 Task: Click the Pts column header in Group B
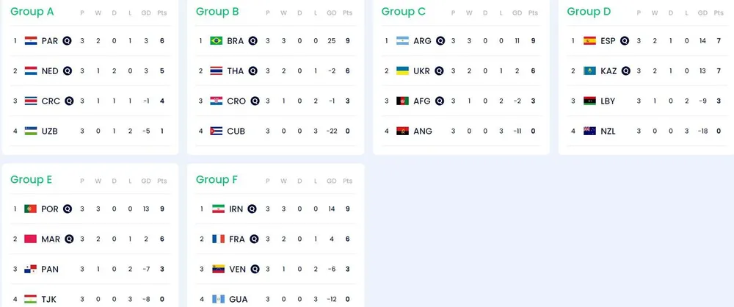click(347, 13)
